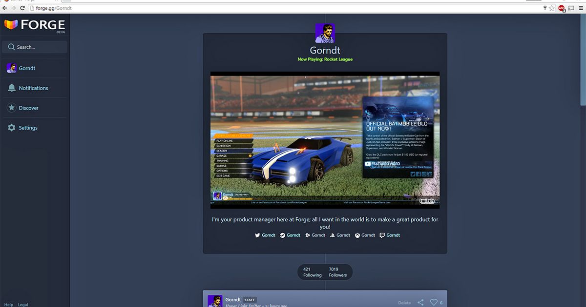
Task: Select the PlayStation account icon
Action: (332, 235)
